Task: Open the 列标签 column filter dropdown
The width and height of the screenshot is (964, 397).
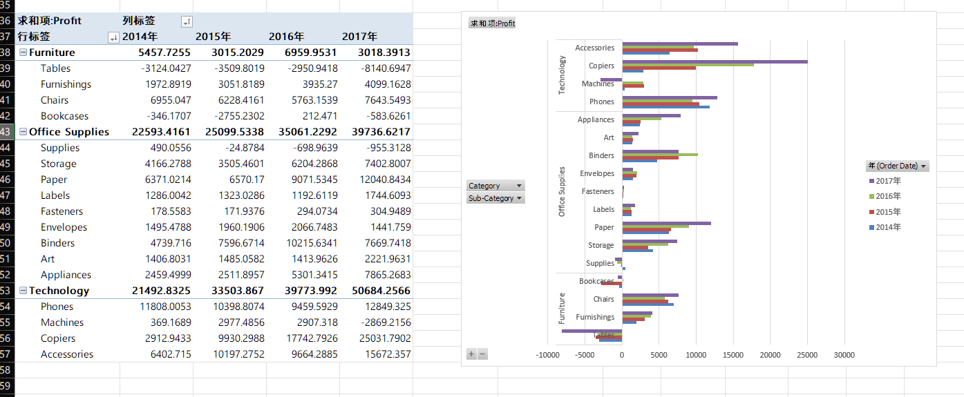Action: (x=186, y=22)
